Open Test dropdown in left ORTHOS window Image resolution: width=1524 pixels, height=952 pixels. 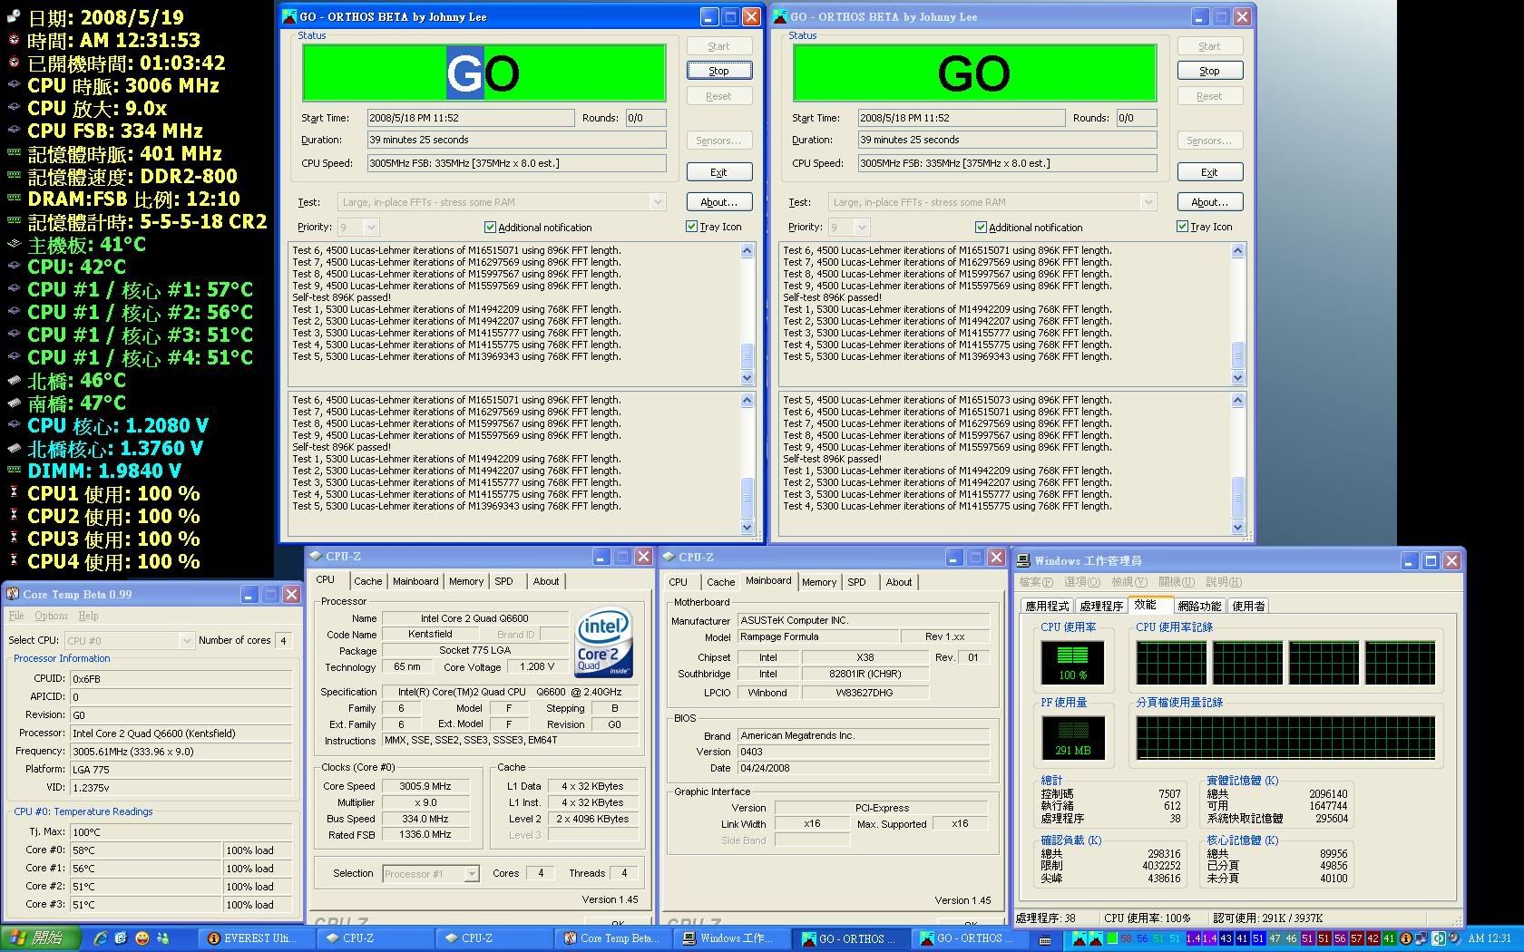(659, 202)
